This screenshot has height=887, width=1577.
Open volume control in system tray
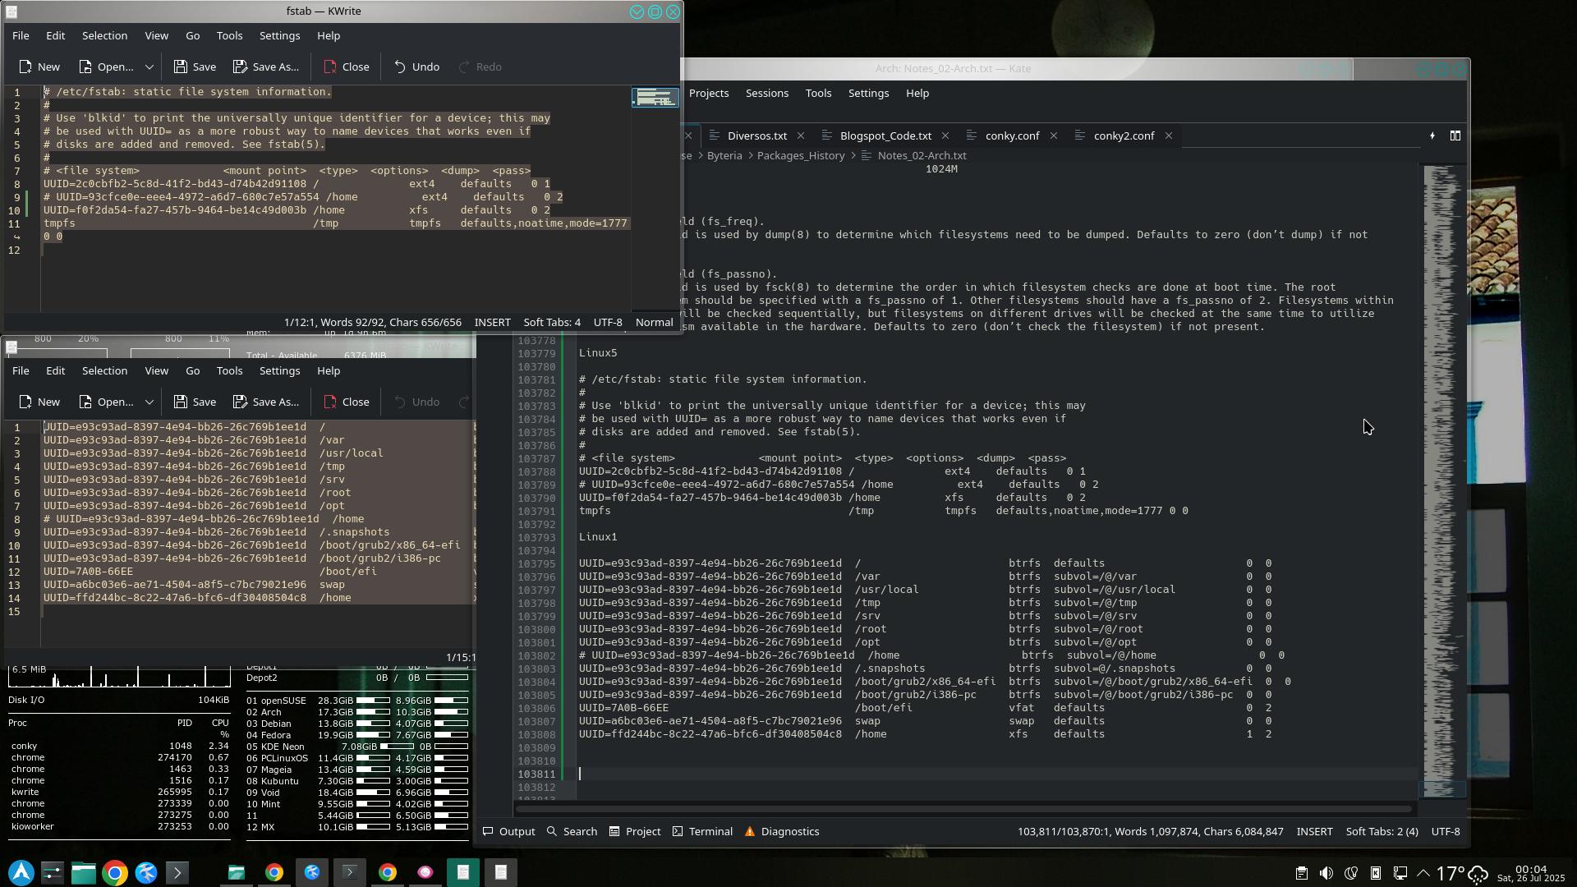[1326, 873]
